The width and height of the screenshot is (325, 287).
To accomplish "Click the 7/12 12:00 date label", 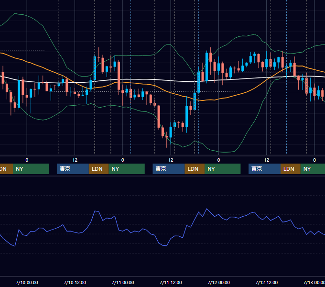I will [267, 282].
